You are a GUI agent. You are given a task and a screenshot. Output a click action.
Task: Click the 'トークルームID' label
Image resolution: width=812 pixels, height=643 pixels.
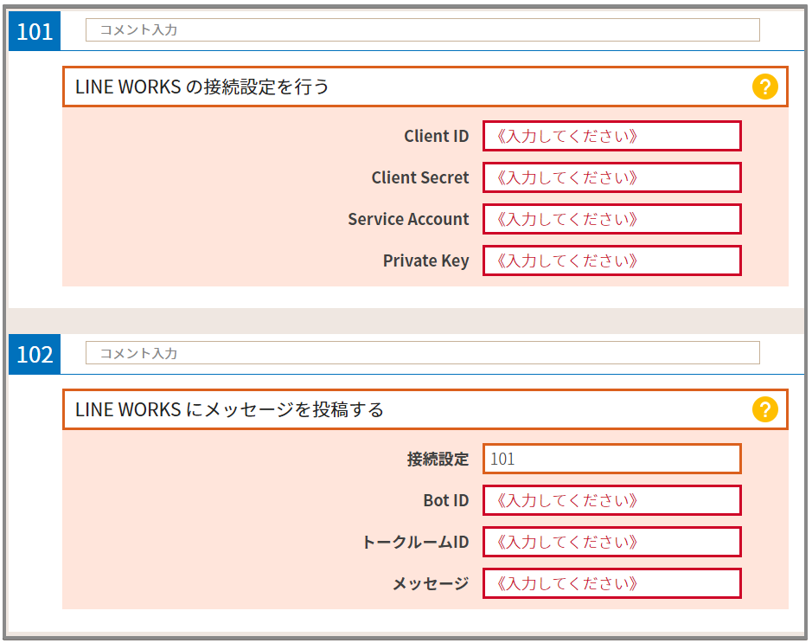[416, 542]
